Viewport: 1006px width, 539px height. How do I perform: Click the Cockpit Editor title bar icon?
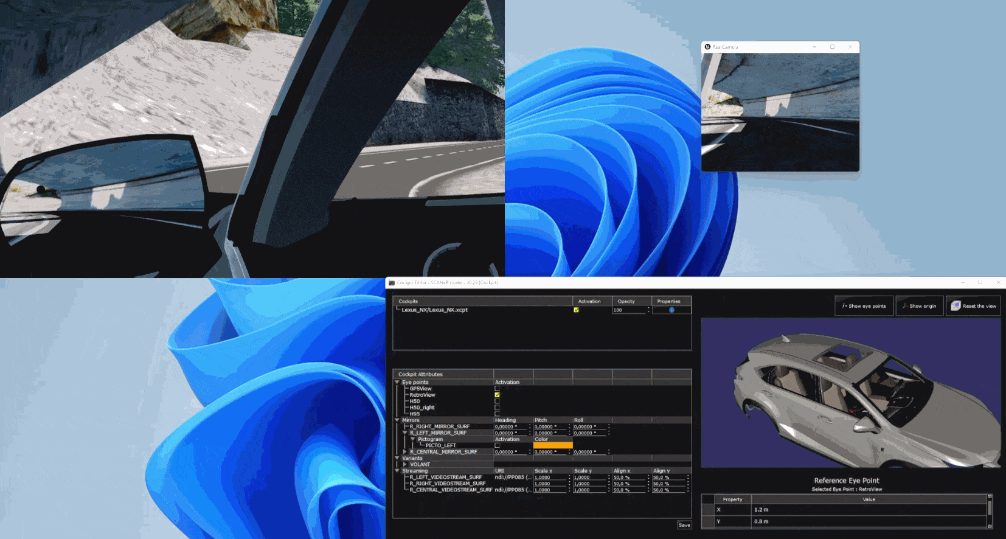(392, 283)
